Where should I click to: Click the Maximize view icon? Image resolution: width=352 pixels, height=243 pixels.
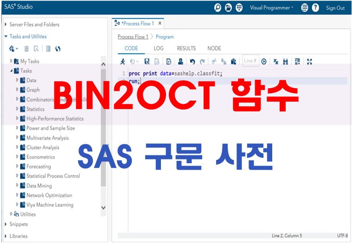[310, 61]
